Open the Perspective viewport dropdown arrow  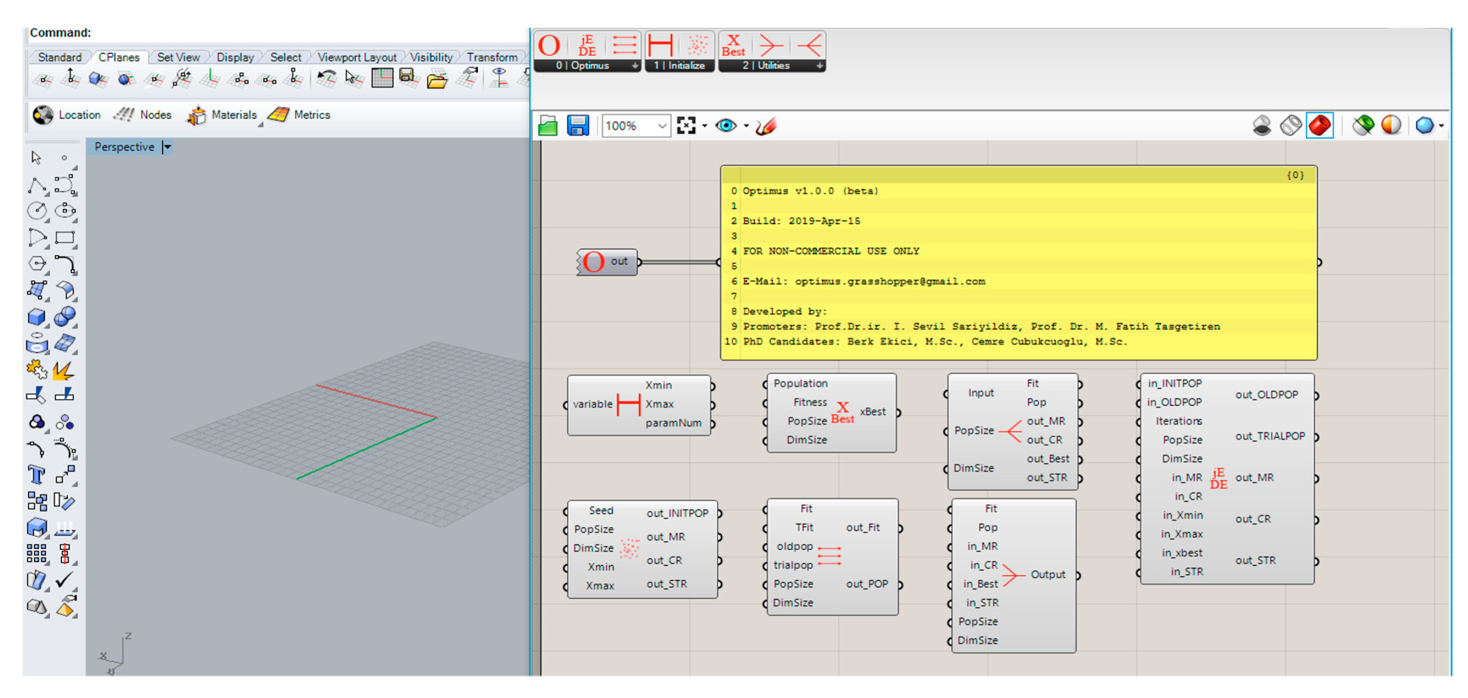pyautogui.click(x=167, y=147)
